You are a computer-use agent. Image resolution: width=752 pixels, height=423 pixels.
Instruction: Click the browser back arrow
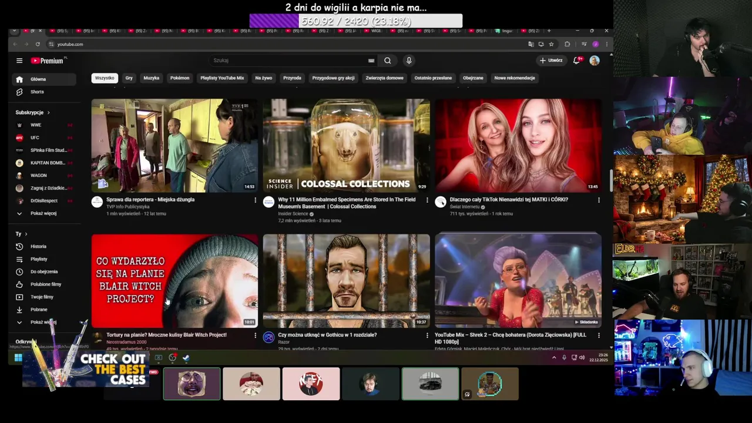pos(15,44)
